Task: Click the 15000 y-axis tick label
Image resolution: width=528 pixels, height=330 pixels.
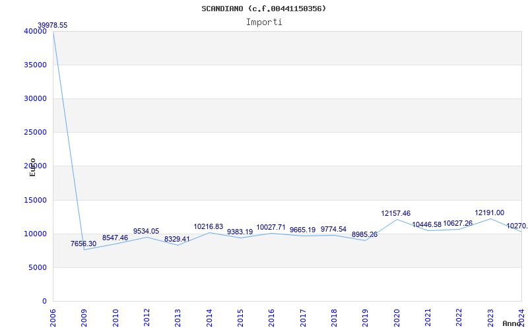Action: 36,201
